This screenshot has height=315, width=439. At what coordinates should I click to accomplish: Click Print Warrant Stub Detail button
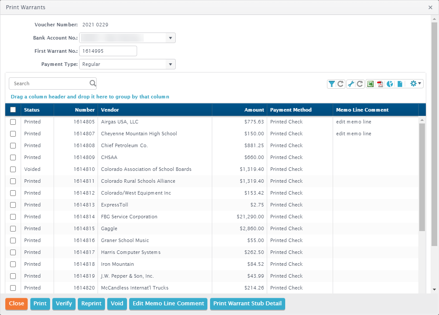pos(247,304)
